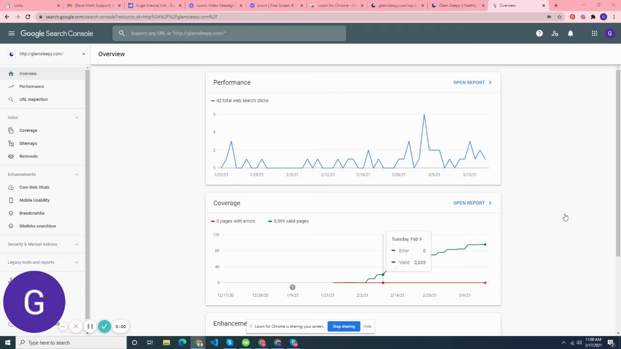Click the Overview home icon
Image resolution: width=621 pixels, height=349 pixels.
11,74
